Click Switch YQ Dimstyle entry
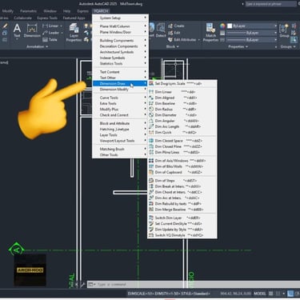Image resolution: width=300 pixels, height=300 pixels. (182, 235)
